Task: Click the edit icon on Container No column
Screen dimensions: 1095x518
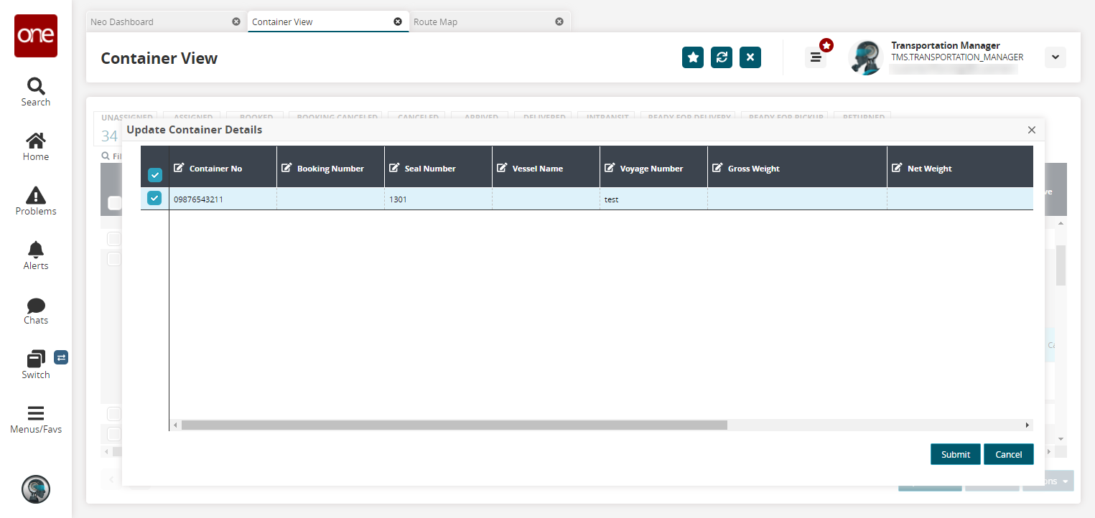Action: point(180,168)
